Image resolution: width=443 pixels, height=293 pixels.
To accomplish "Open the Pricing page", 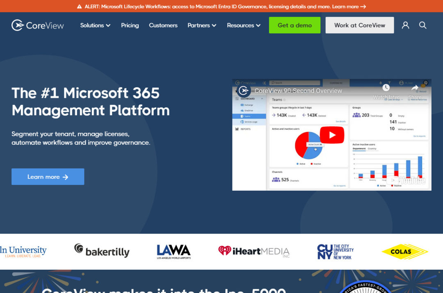I will click(x=130, y=25).
